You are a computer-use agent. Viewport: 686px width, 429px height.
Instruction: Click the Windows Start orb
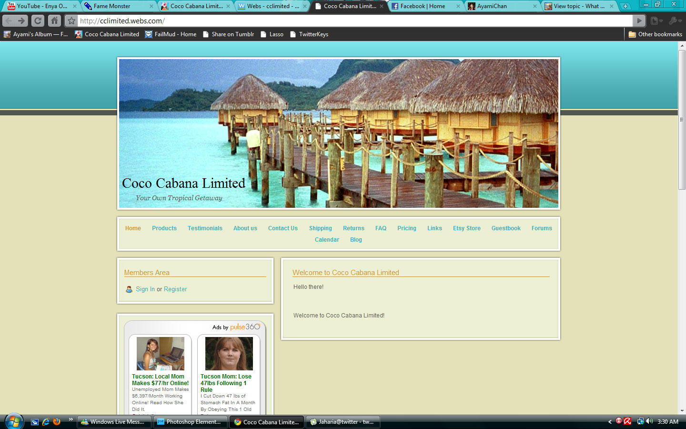pos(14,421)
